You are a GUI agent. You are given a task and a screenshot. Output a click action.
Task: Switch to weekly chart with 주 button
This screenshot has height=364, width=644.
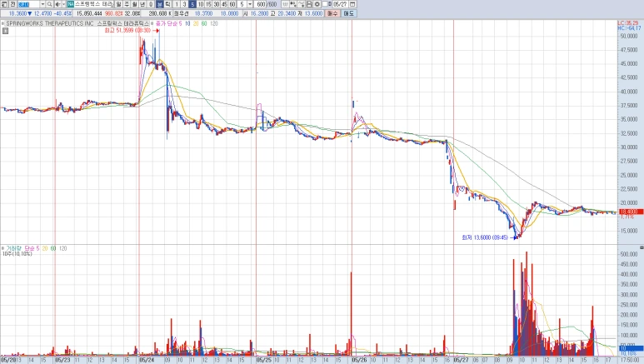point(127,4)
